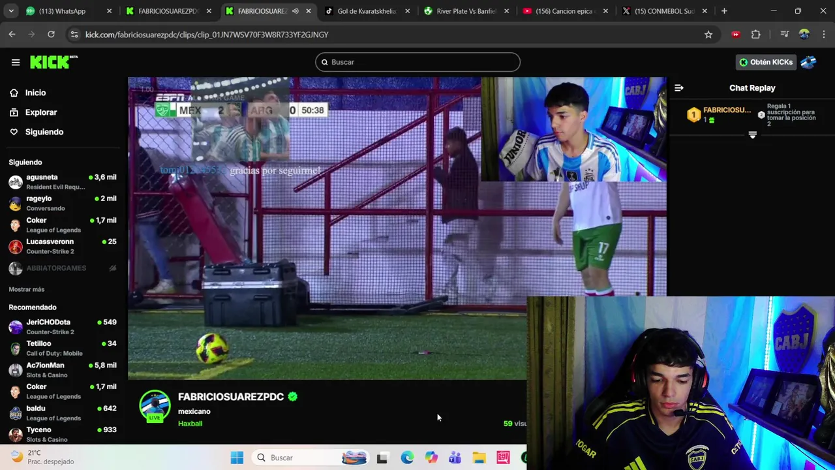The width and height of the screenshot is (835, 470).
Task: Click the red extension icon in toolbar
Action: tap(736, 35)
